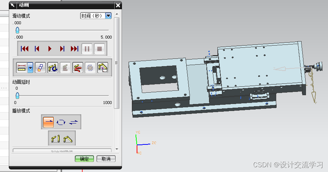Screen dimensions: 328x172
Task: Click the dialog scroll down arrow
Action: 117,149
